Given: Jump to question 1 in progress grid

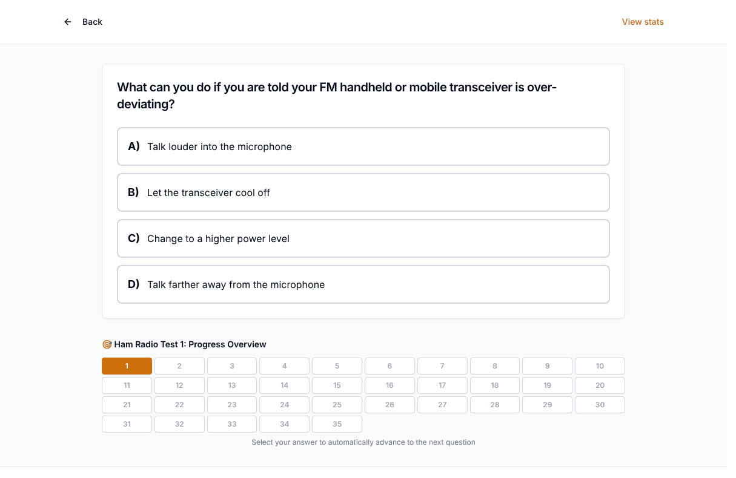Looking at the screenshot, I should point(127,366).
